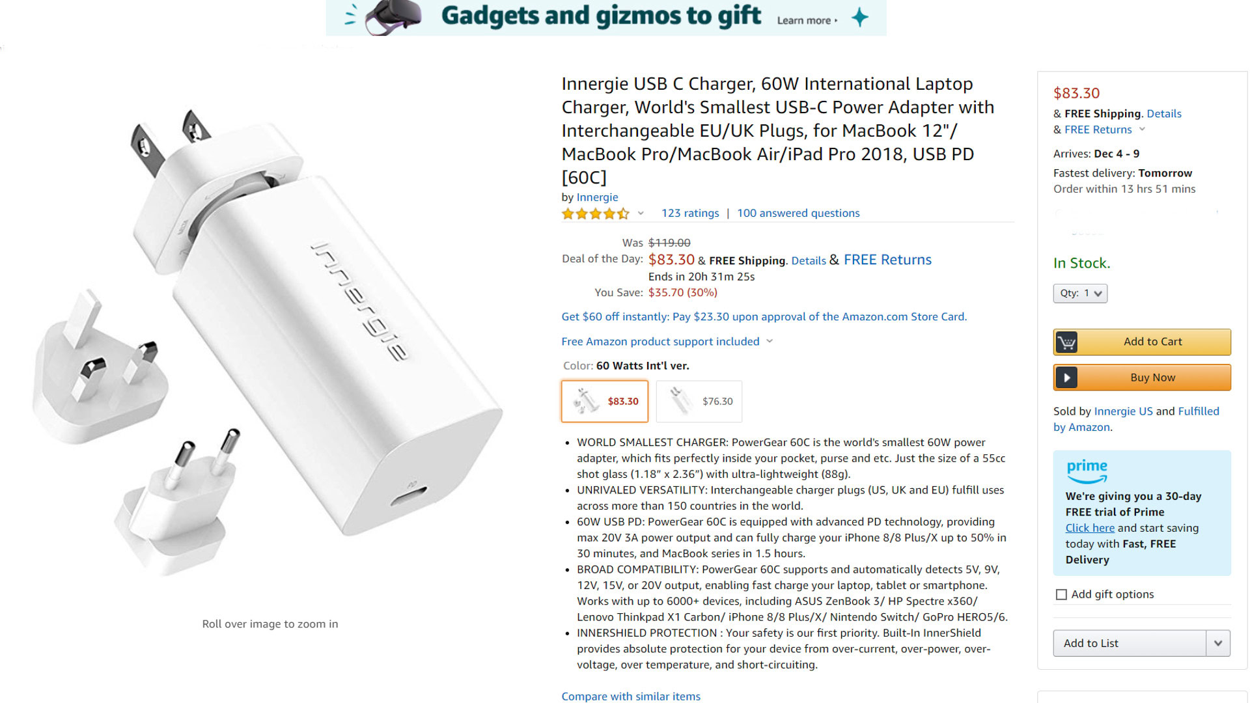Open the Qty quantity dropdown
This screenshot has width=1250, height=703.
pos(1080,294)
